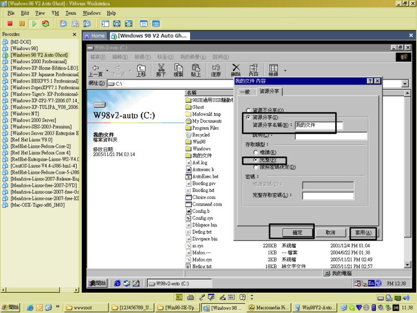Click the Console view icon in the VMware toolbar

[x=156, y=23]
